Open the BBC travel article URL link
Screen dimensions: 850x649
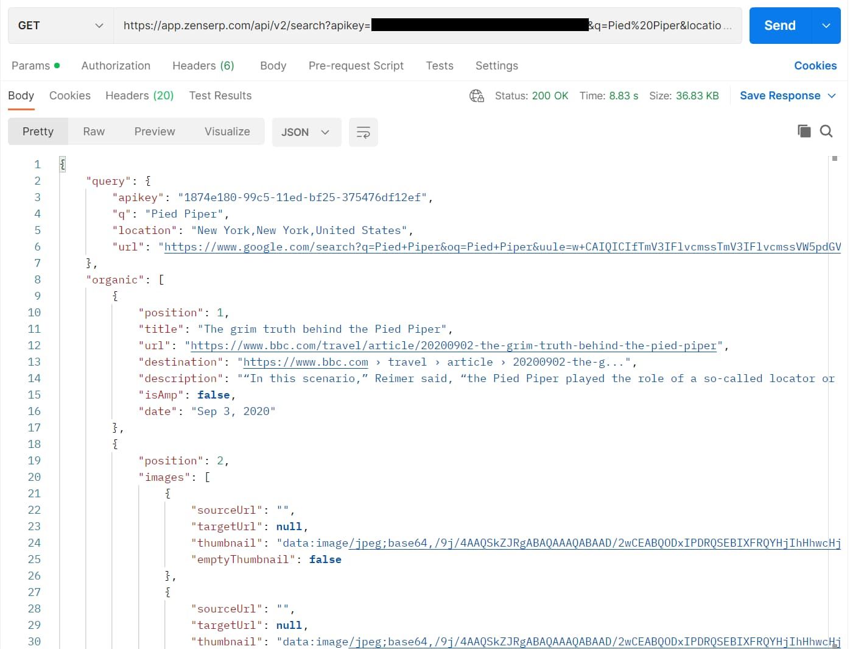click(x=454, y=346)
